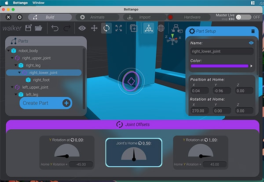
Task: Toggle part visibility eye in Part Setup
Action: point(251,43)
